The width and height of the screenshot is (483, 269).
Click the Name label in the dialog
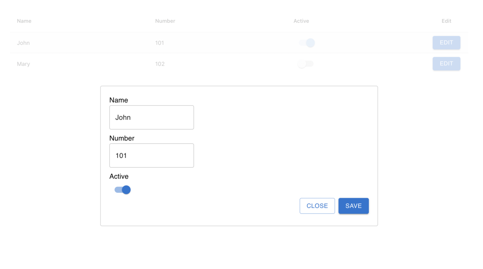(119, 100)
